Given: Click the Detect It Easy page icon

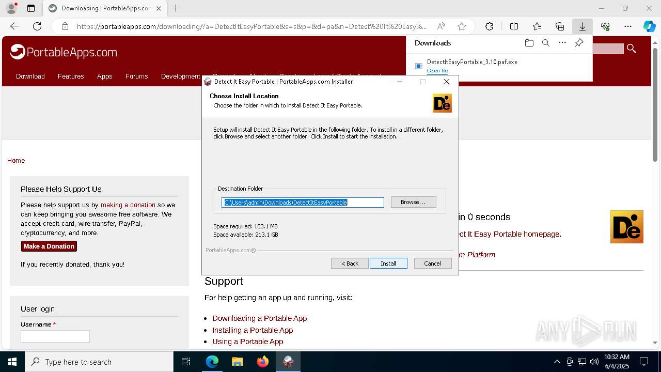Looking at the screenshot, I should click(627, 227).
